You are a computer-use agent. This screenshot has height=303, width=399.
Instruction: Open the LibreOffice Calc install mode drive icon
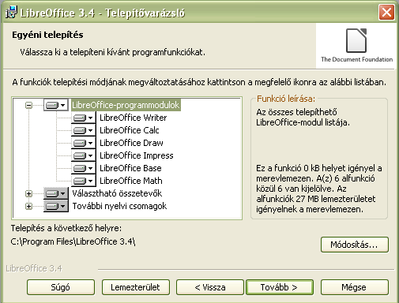tap(83, 130)
